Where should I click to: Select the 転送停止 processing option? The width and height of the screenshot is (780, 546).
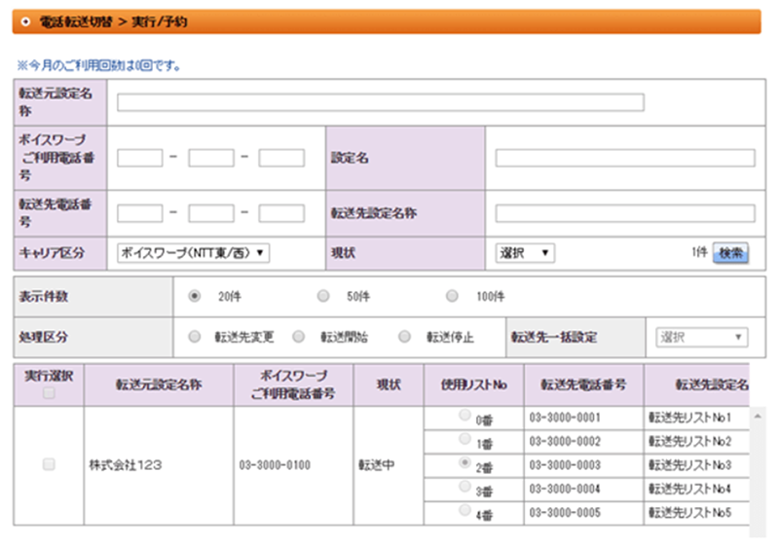click(x=405, y=337)
